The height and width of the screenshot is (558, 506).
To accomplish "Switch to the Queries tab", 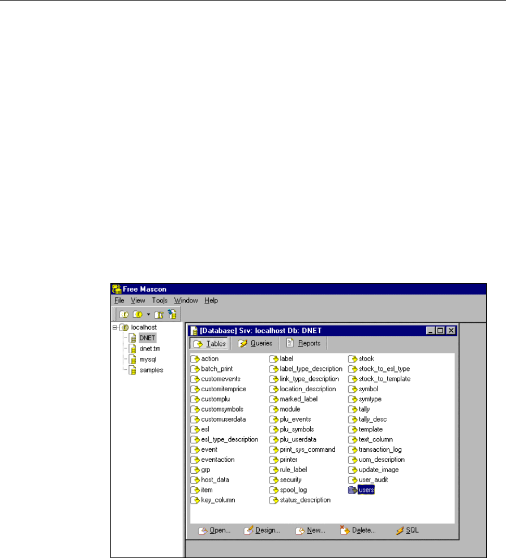I will [255, 343].
